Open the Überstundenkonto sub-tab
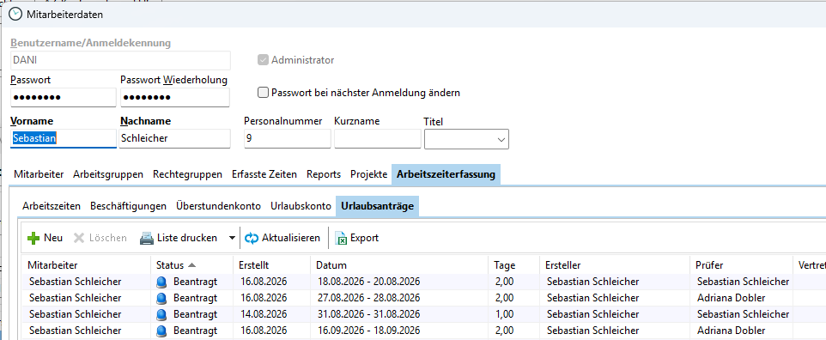This screenshot has height=340, width=826. 219,206
